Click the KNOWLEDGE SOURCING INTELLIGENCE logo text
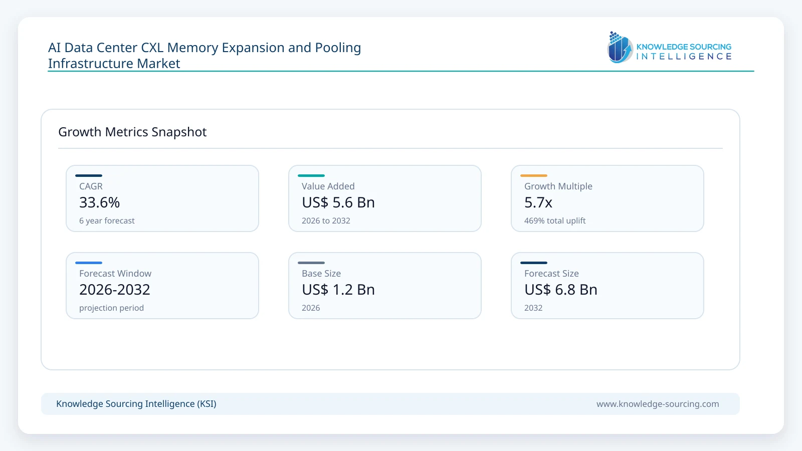The width and height of the screenshot is (802, 451). (684, 52)
